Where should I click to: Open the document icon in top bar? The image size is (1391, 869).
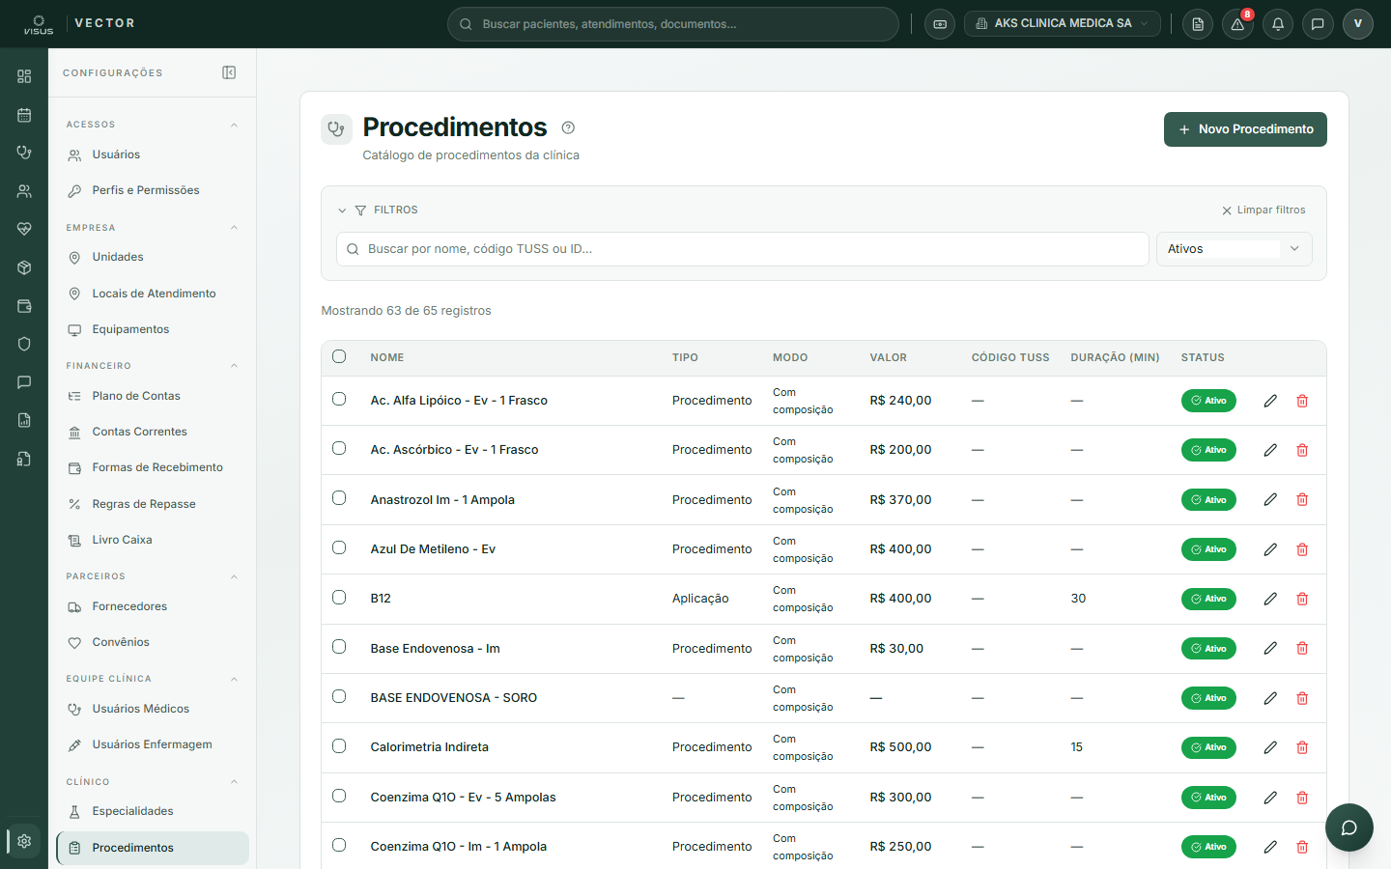(x=1198, y=24)
